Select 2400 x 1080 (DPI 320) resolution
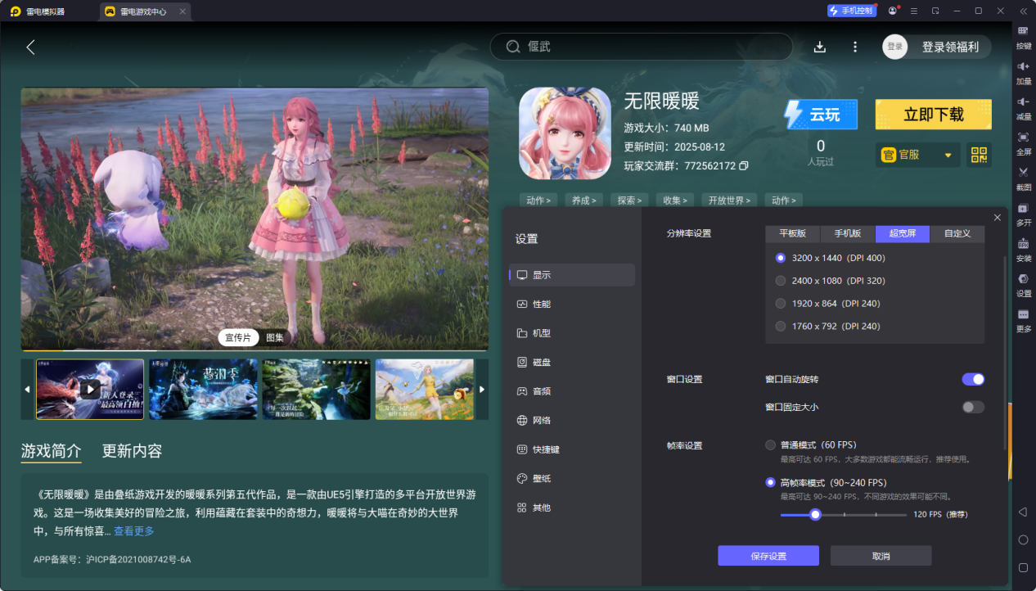 coord(782,281)
